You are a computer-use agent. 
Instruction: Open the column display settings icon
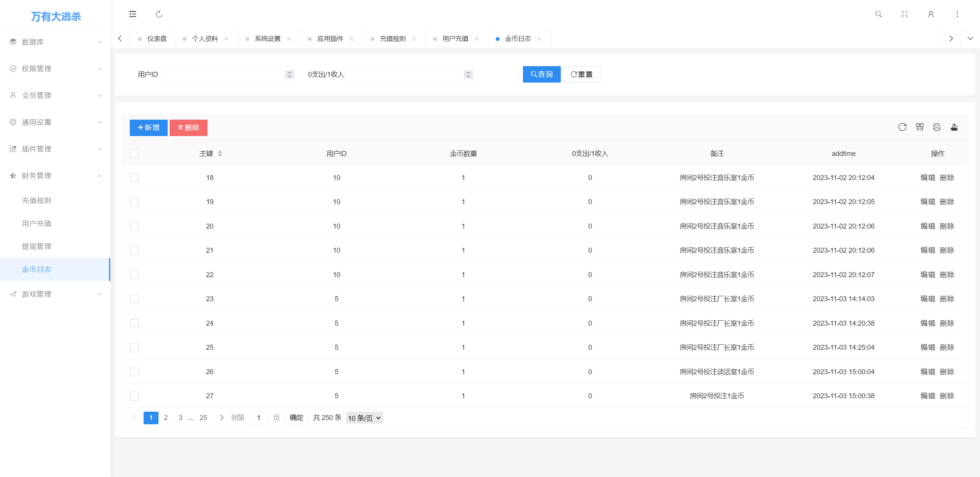[920, 127]
